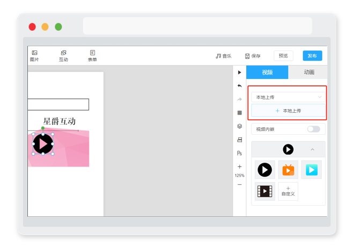This screenshot has height=247, width=354.
Task: Click the green rotation handle above play button
Action: point(43,128)
